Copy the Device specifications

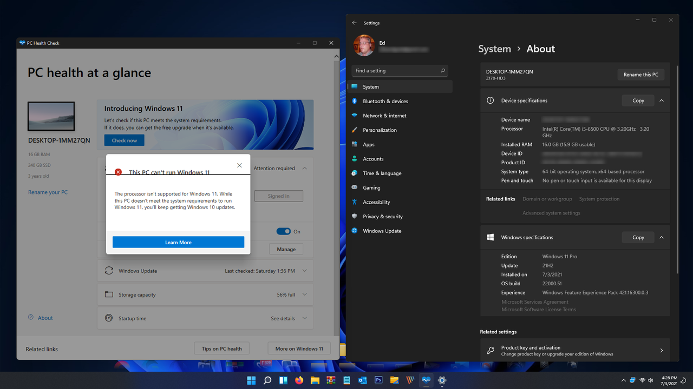(x=638, y=100)
